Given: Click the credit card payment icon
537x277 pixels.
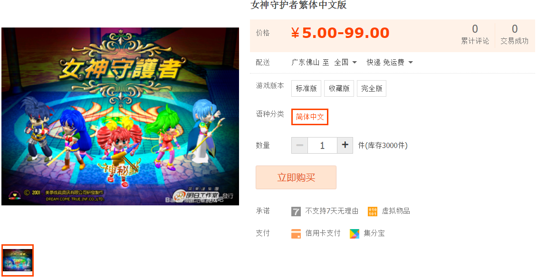Looking at the screenshot, I should tap(296, 233).
